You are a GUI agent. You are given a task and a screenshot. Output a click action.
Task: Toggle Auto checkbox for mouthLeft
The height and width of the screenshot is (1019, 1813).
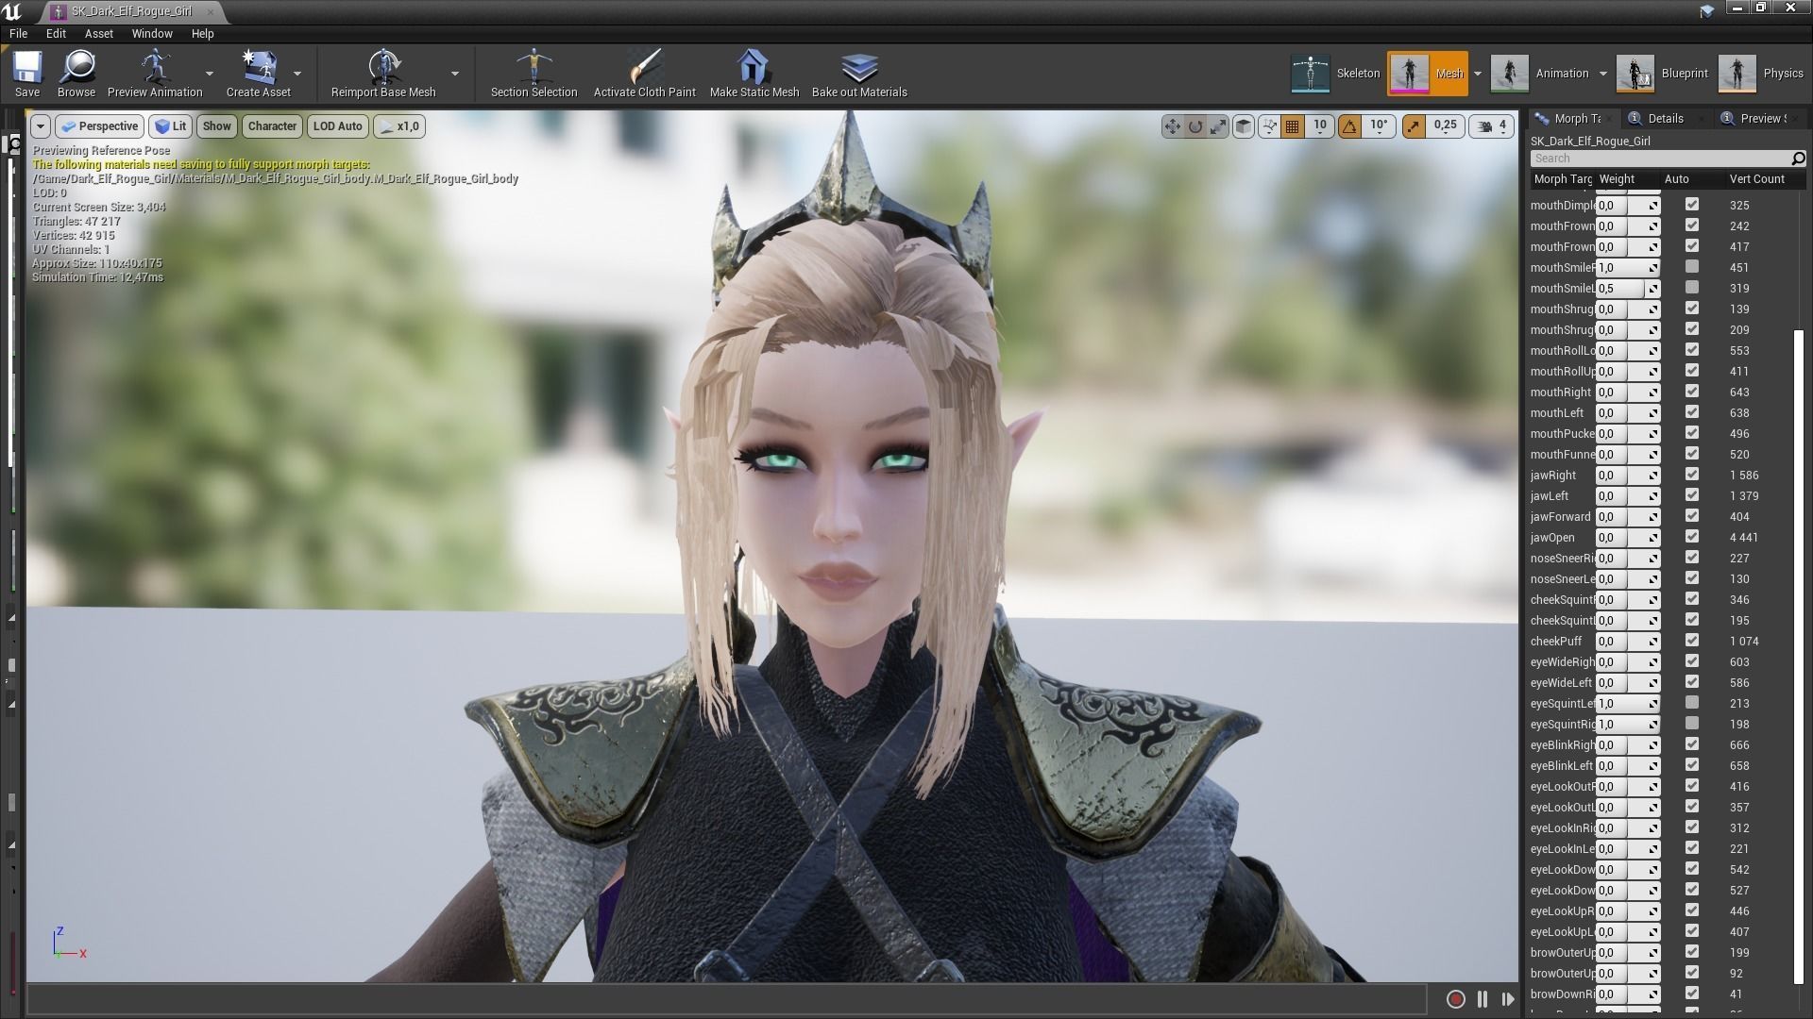coord(1691,412)
